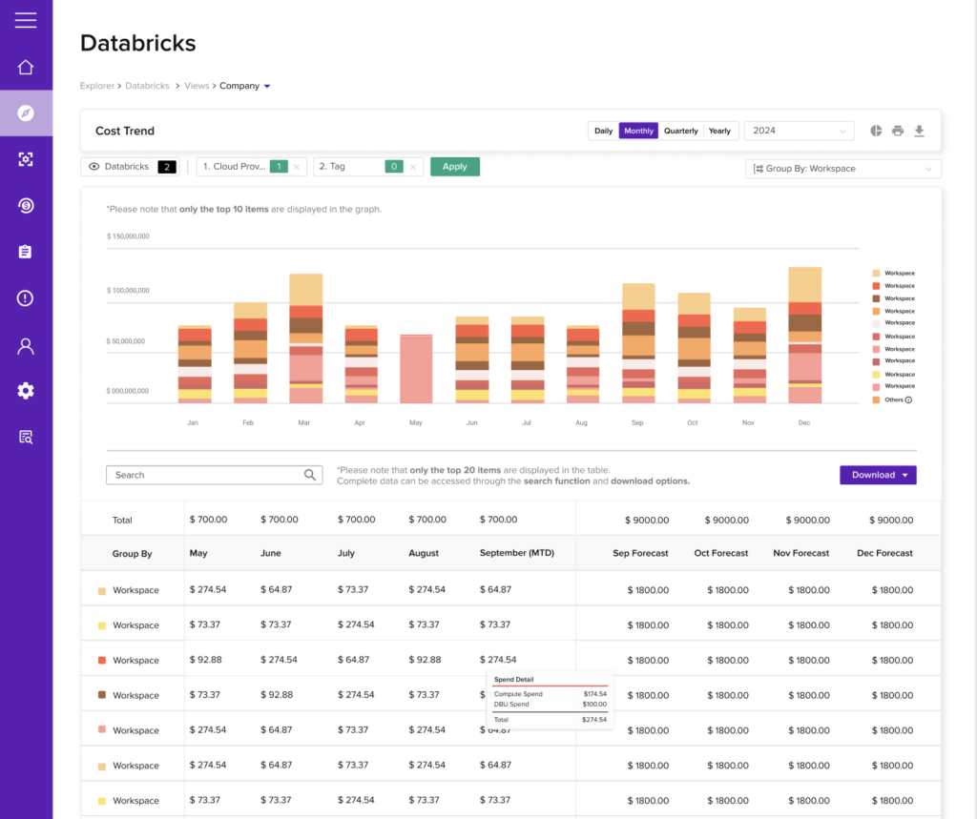Screen dimensions: 977x819
Task: Switch to pie chart view icon
Action: pos(876,131)
